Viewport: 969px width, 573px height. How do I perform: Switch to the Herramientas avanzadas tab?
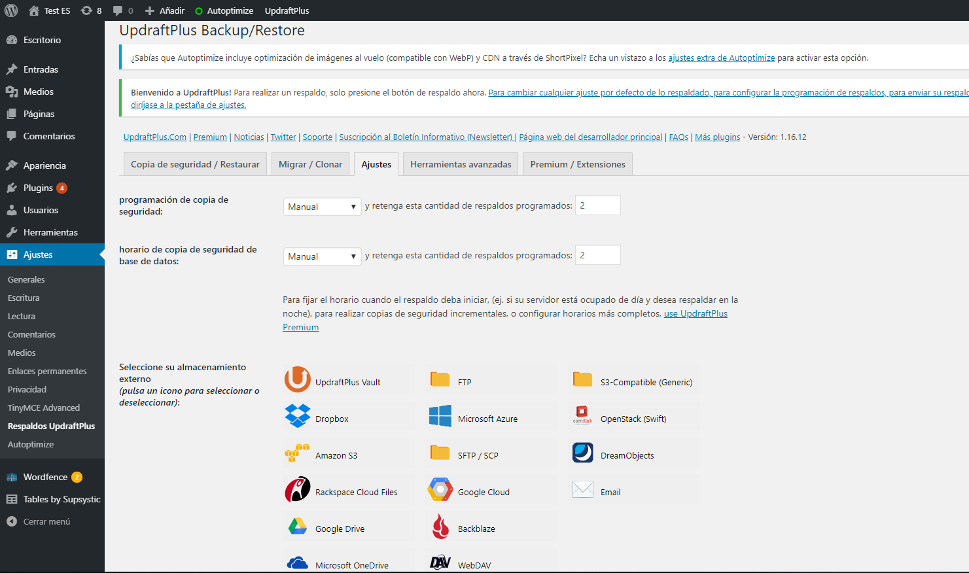point(461,164)
